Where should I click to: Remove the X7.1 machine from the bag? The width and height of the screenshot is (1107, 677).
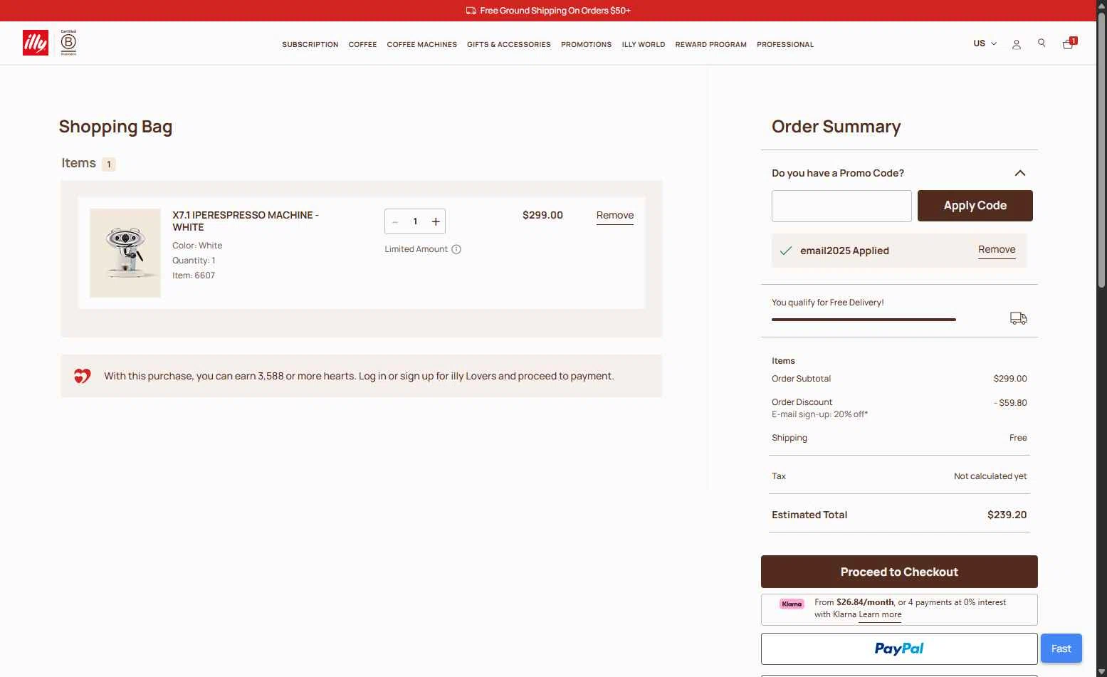(615, 216)
